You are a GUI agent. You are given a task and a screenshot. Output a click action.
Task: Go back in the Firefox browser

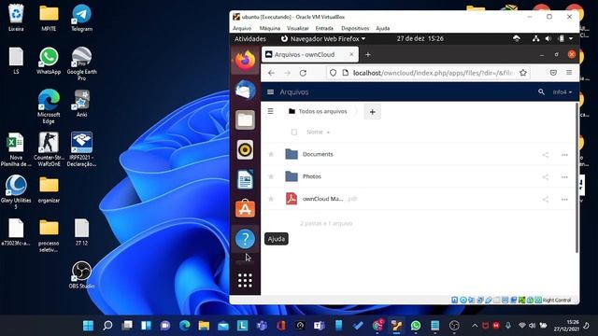coord(271,73)
